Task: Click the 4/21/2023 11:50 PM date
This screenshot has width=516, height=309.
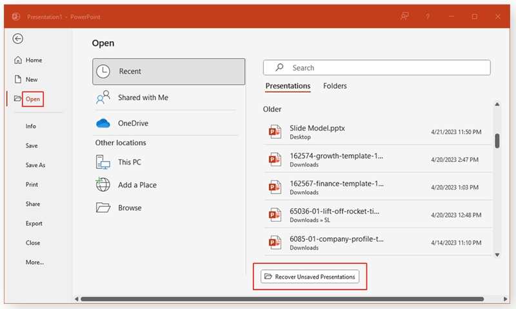Action: pos(456,132)
